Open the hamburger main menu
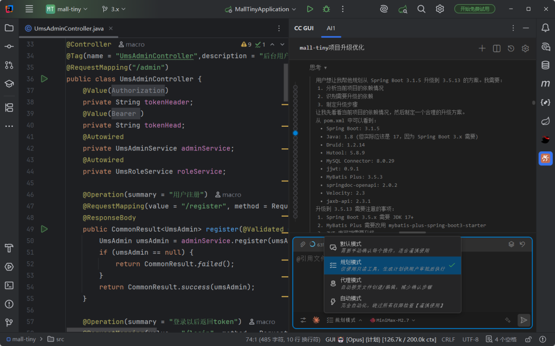Image resolution: width=555 pixels, height=346 pixels. (29, 9)
